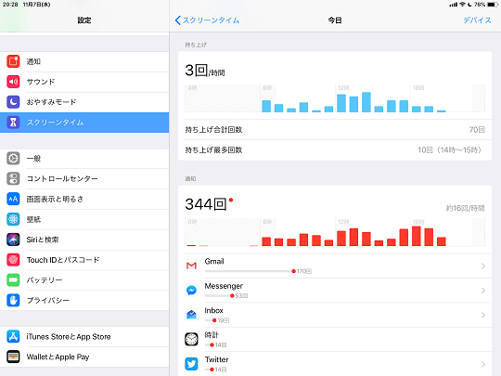The height and width of the screenshot is (376, 501).
Task: Tap the プライバシー hand icon
Action: pyautogui.click(x=13, y=300)
